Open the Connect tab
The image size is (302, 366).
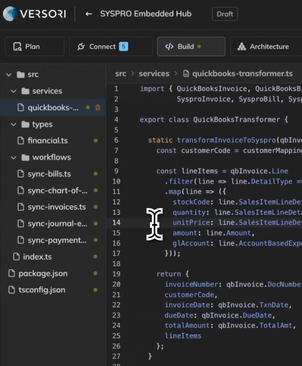(111, 47)
